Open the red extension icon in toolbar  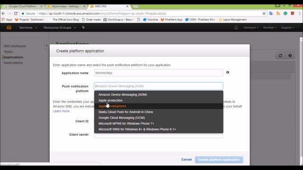point(293,13)
